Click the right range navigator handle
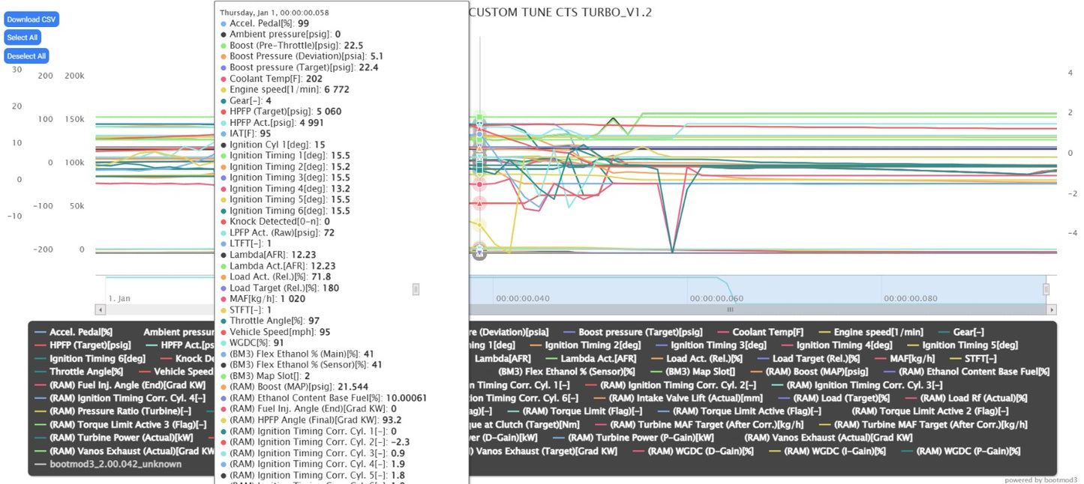 tap(1046, 289)
